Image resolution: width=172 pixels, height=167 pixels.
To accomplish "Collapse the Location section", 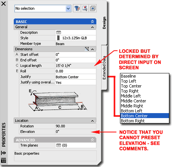I will [x=55, y=121].
